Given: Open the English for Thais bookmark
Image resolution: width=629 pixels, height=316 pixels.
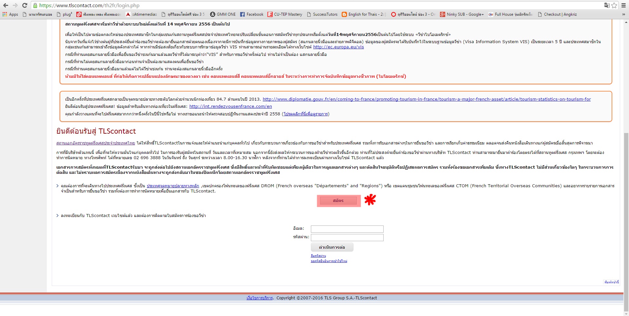Looking at the screenshot, I should pos(364,14).
